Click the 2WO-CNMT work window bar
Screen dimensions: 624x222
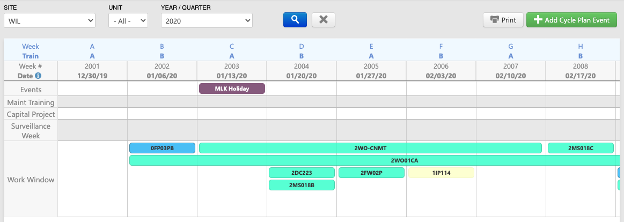pyautogui.click(x=370, y=148)
